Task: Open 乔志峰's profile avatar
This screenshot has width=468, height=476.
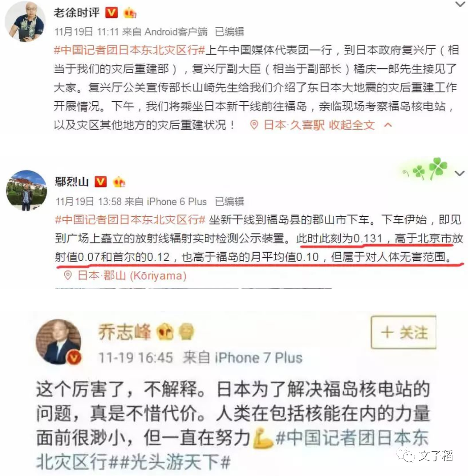Action: pyautogui.click(x=58, y=341)
